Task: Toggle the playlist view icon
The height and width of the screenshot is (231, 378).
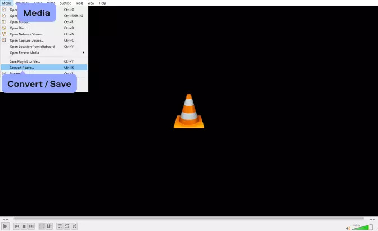Action: point(60,226)
